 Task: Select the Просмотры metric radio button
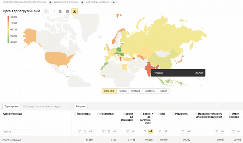pos(75,114)
